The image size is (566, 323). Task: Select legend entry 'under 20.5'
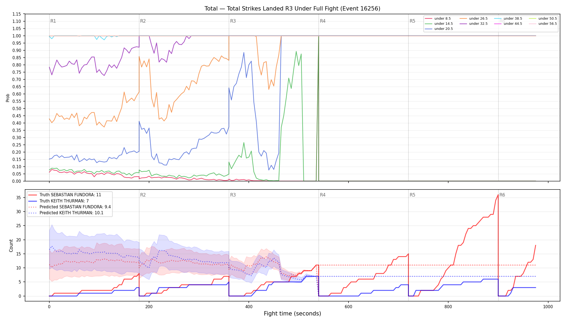tap(439, 29)
